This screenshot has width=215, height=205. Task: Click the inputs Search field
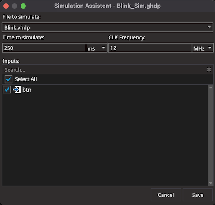click(104, 69)
